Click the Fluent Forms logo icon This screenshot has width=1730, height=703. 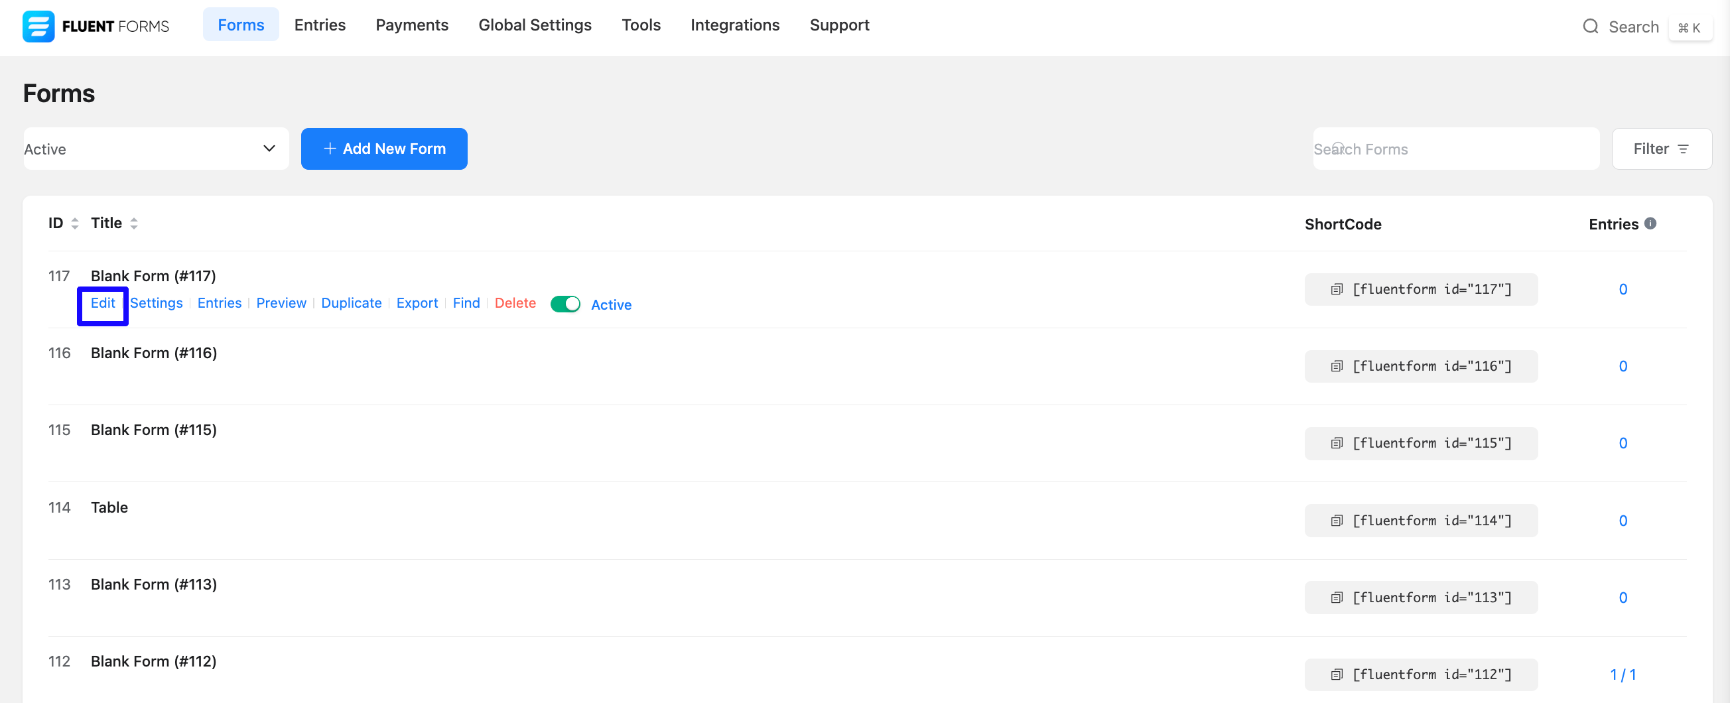[38, 26]
